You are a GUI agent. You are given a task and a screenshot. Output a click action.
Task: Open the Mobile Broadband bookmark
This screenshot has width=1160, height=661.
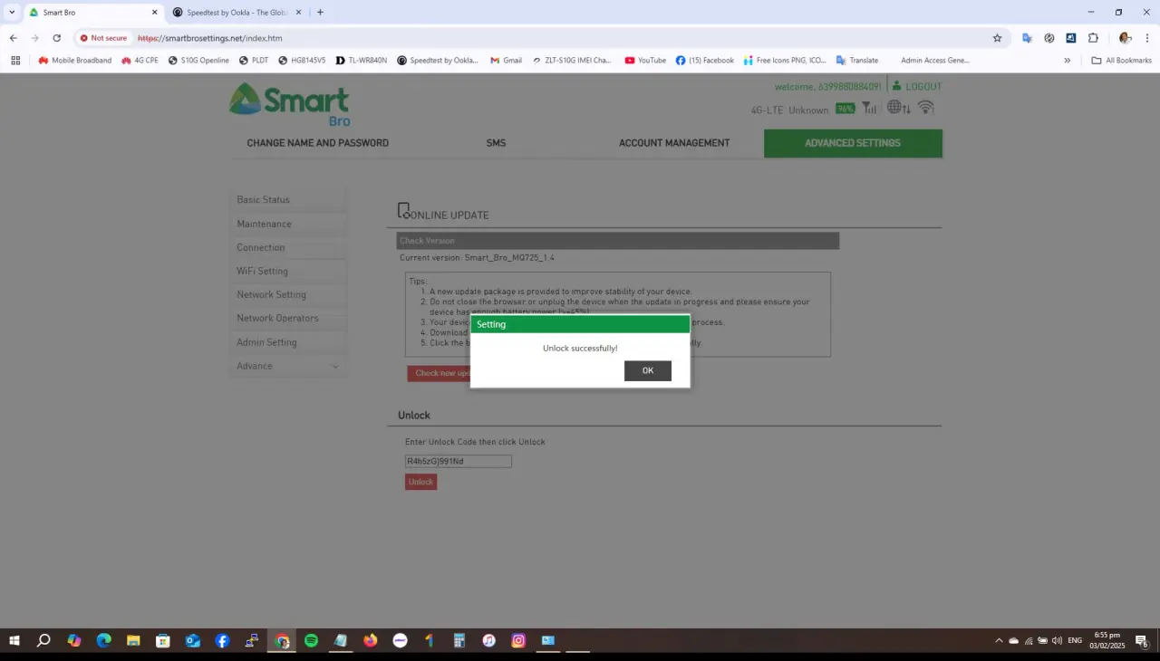tap(74, 61)
